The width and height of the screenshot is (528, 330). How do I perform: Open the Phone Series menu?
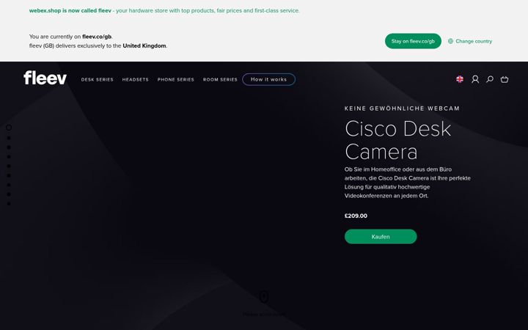tap(176, 79)
